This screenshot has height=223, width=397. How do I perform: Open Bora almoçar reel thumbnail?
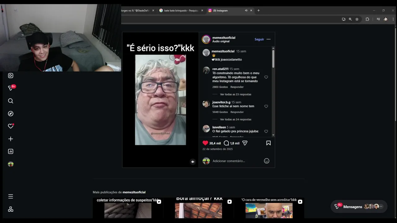pos(198,208)
